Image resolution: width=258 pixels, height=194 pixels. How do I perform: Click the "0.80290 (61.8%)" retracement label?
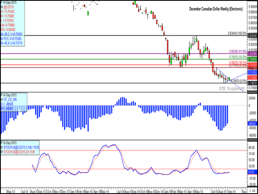(238, 51)
